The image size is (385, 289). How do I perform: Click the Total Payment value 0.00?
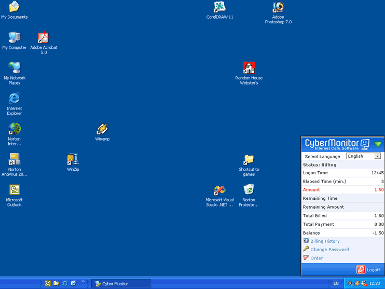click(379, 224)
